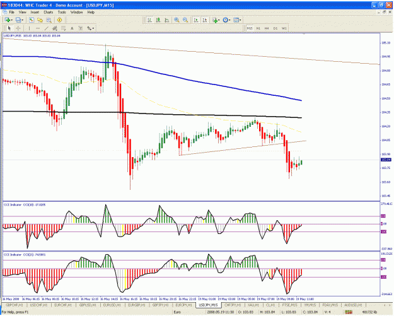The width and height of the screenshot is (394, 316).
Task: Switch to H1 timeframe button
Action: (x=258, y=28)
